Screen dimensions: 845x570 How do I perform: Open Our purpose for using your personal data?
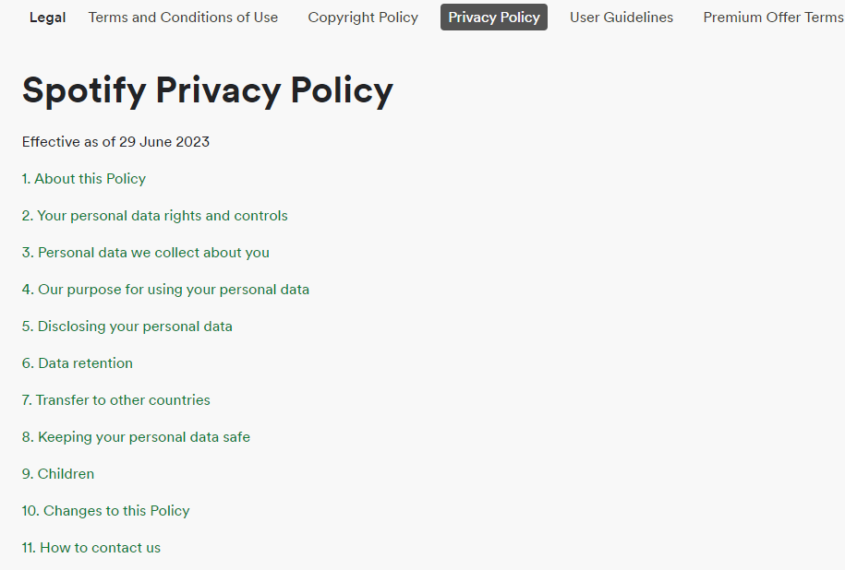165,290
